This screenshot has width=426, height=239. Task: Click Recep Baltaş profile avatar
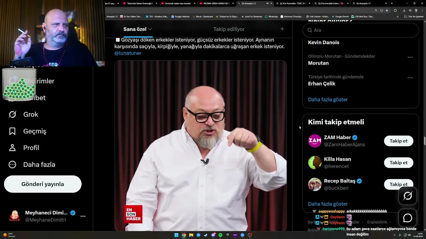click(x=315, y=185)
